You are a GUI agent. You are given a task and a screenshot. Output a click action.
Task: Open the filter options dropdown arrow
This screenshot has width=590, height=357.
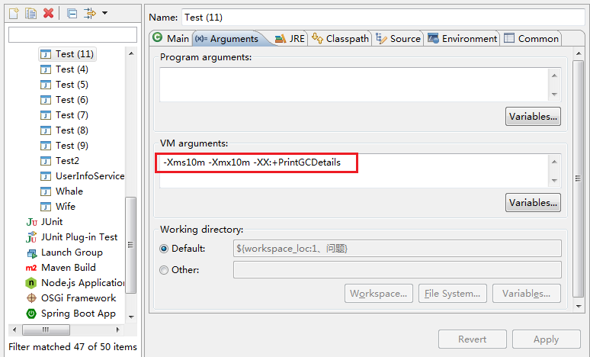click(x=105, y=13)
